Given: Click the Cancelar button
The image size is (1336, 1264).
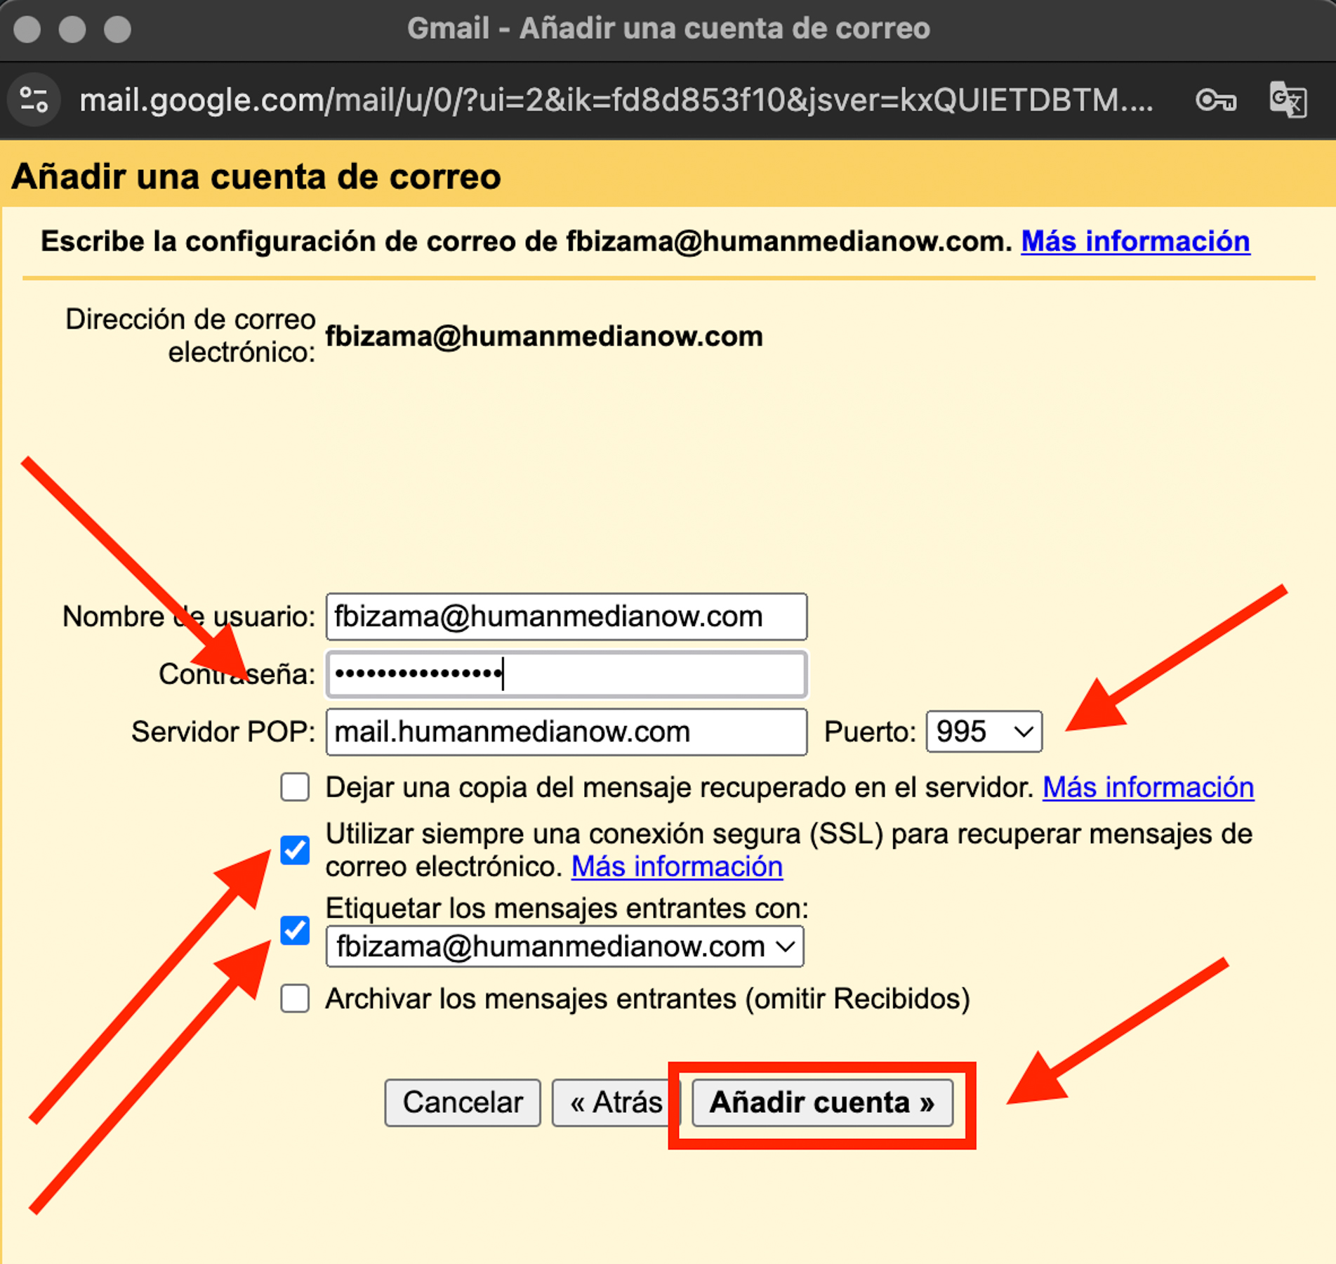Looking at the screenshot, I should tap(462, 1102).
